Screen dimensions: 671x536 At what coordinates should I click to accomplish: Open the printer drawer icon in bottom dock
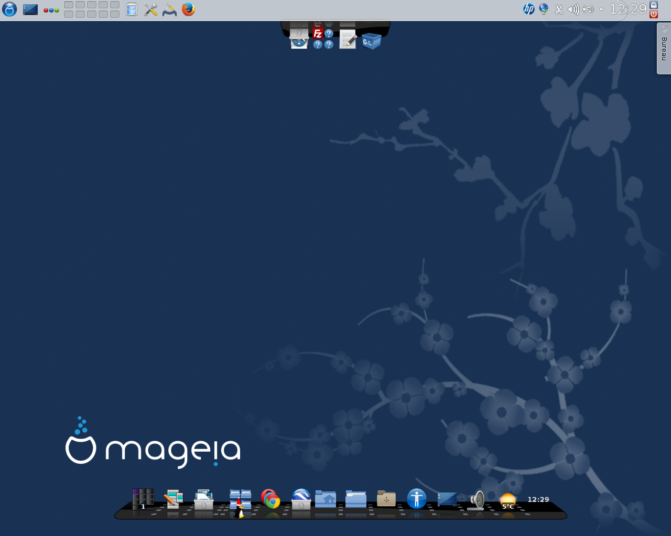[204, 499]
